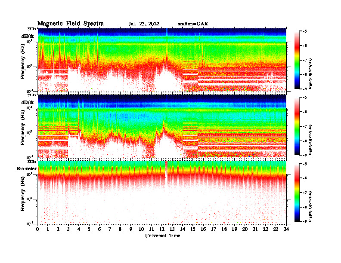Click hour "21" on the Universal Time axis
Viewport: 341px width, 263px height.
point(255,229)
